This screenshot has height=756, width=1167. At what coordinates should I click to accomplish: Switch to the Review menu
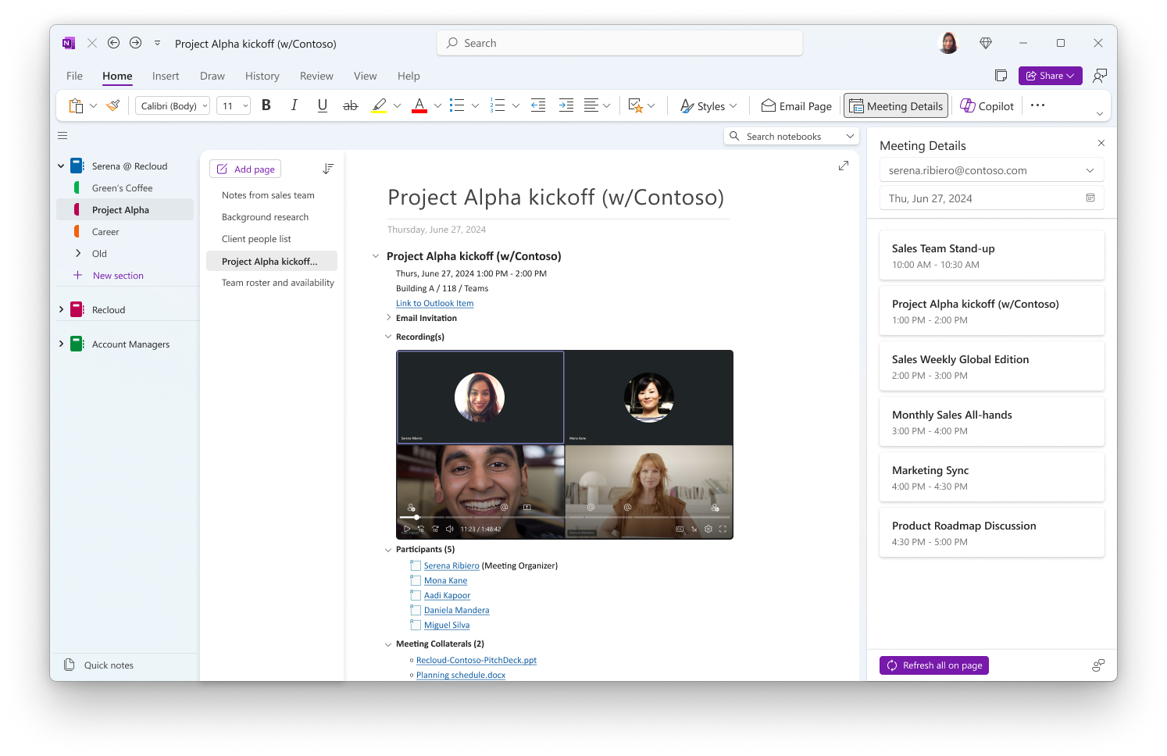[x=316, y=76]
